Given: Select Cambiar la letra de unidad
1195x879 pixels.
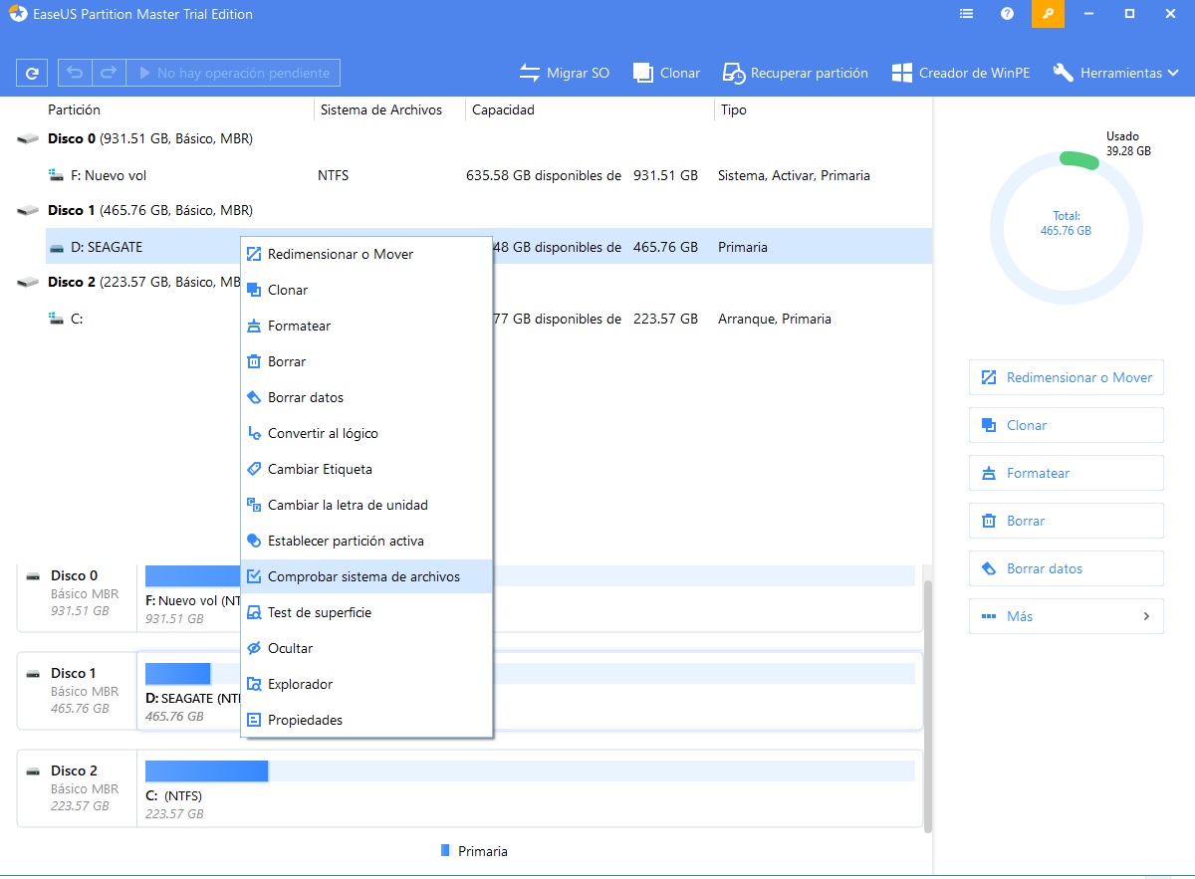Looking at the screenshot, I should (x=348, y=505).
